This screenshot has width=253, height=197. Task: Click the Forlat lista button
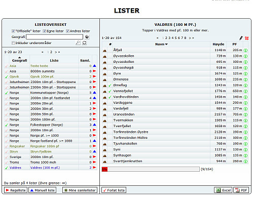pyautogui.click(x=114, y=190)
